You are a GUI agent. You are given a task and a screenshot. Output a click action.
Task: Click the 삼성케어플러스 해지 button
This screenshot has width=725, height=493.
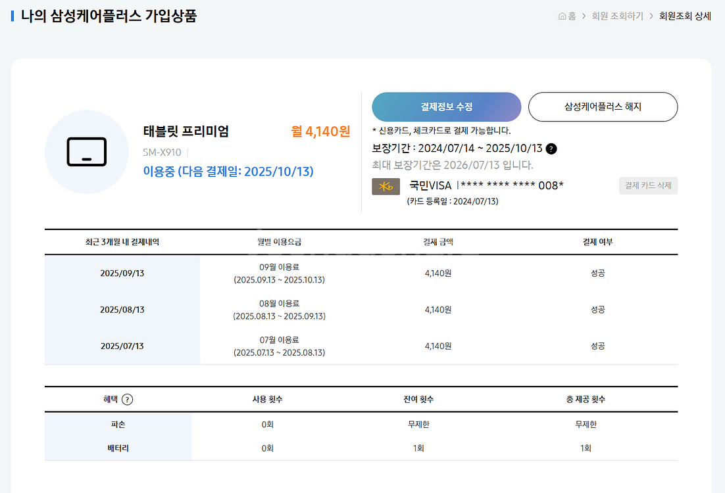point(603,107)
